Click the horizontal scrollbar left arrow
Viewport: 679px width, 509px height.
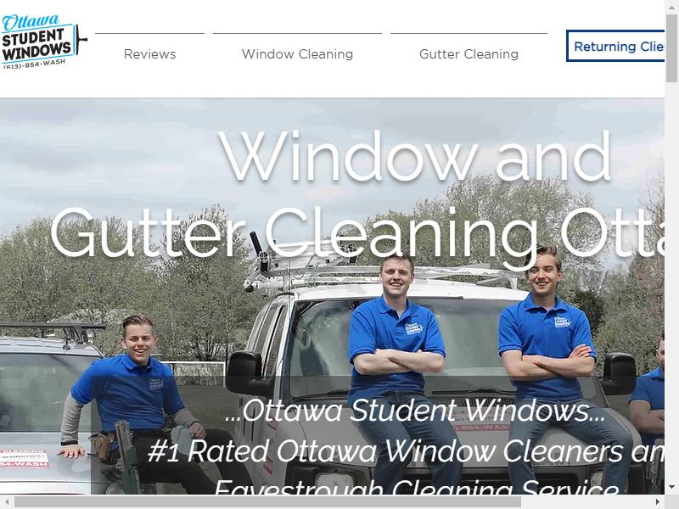pyautogui.click(x=7, y=501)
